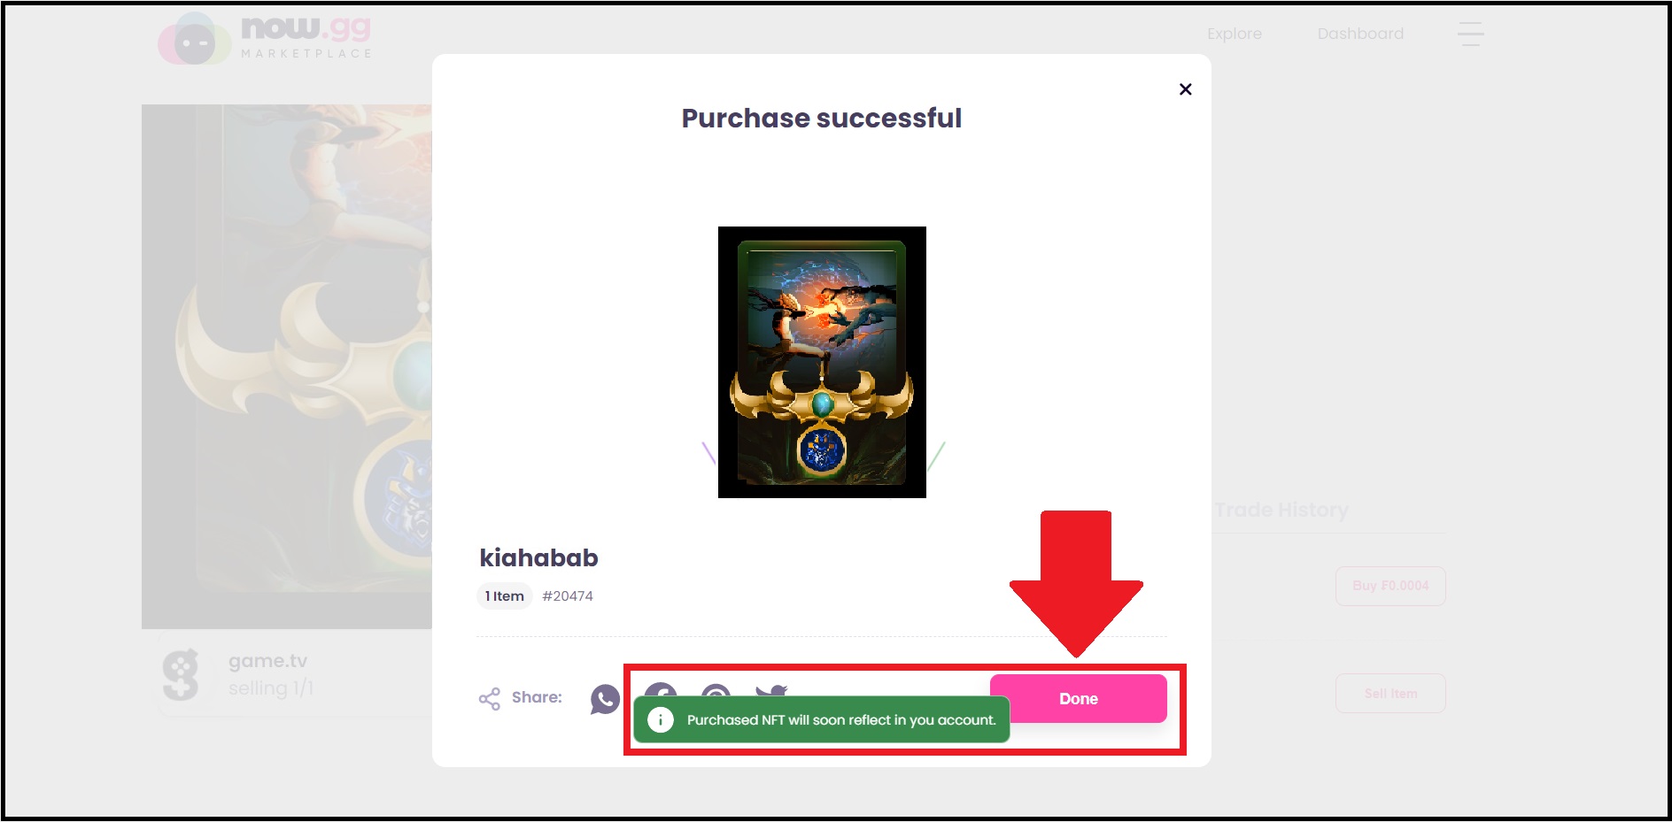This screenshot has width=1672, height=822.
Task: Click the kiahabab item title
Action: pyautogui.click(x=538, y=557)
